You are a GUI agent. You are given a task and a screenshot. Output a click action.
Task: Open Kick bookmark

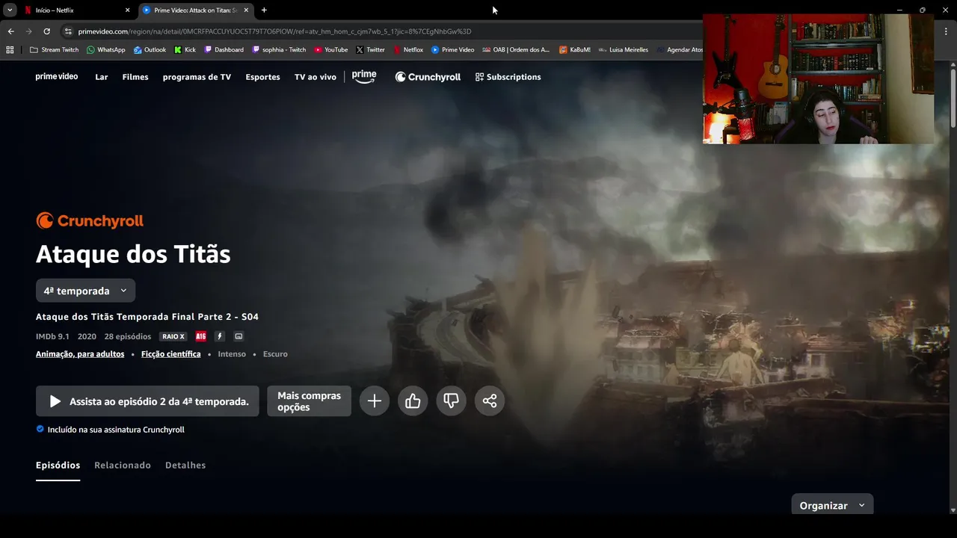[x=185, y=50]
